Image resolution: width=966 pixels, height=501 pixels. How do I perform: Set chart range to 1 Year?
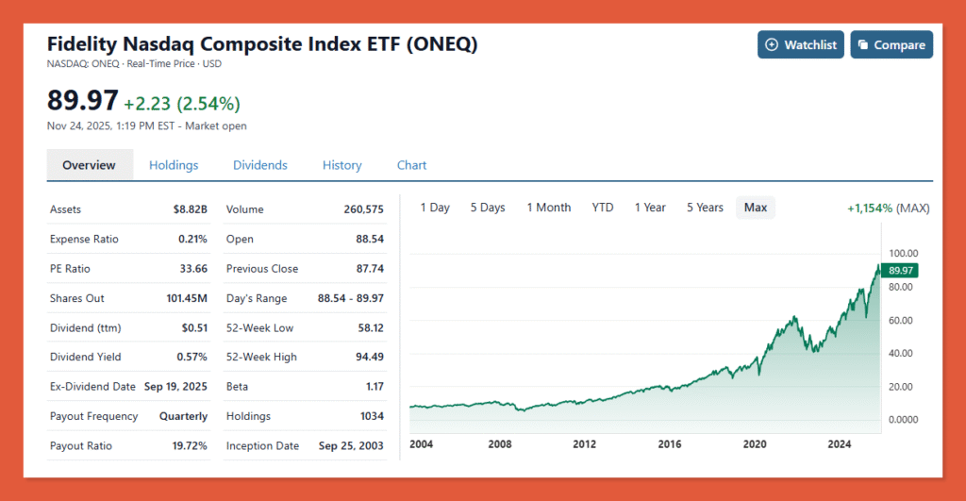point(650,208)
